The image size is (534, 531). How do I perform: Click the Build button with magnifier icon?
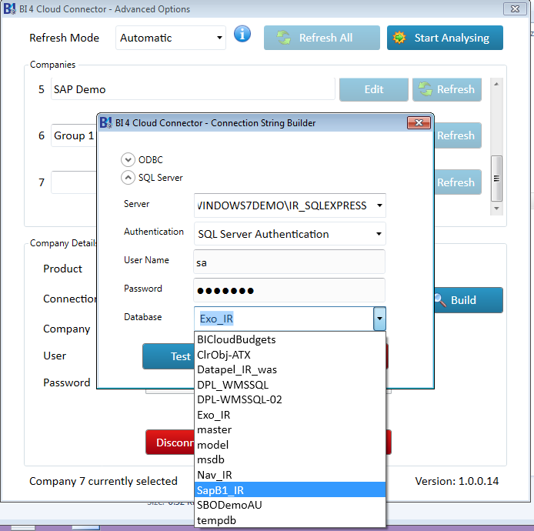pyautogui.click(x=469, y=300)
